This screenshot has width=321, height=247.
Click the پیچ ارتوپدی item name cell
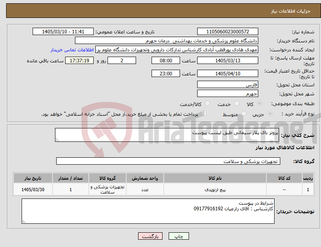[215, 190]
